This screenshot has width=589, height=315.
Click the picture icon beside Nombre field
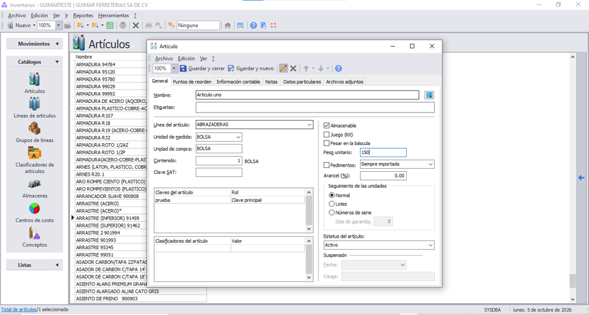[429, 95]
